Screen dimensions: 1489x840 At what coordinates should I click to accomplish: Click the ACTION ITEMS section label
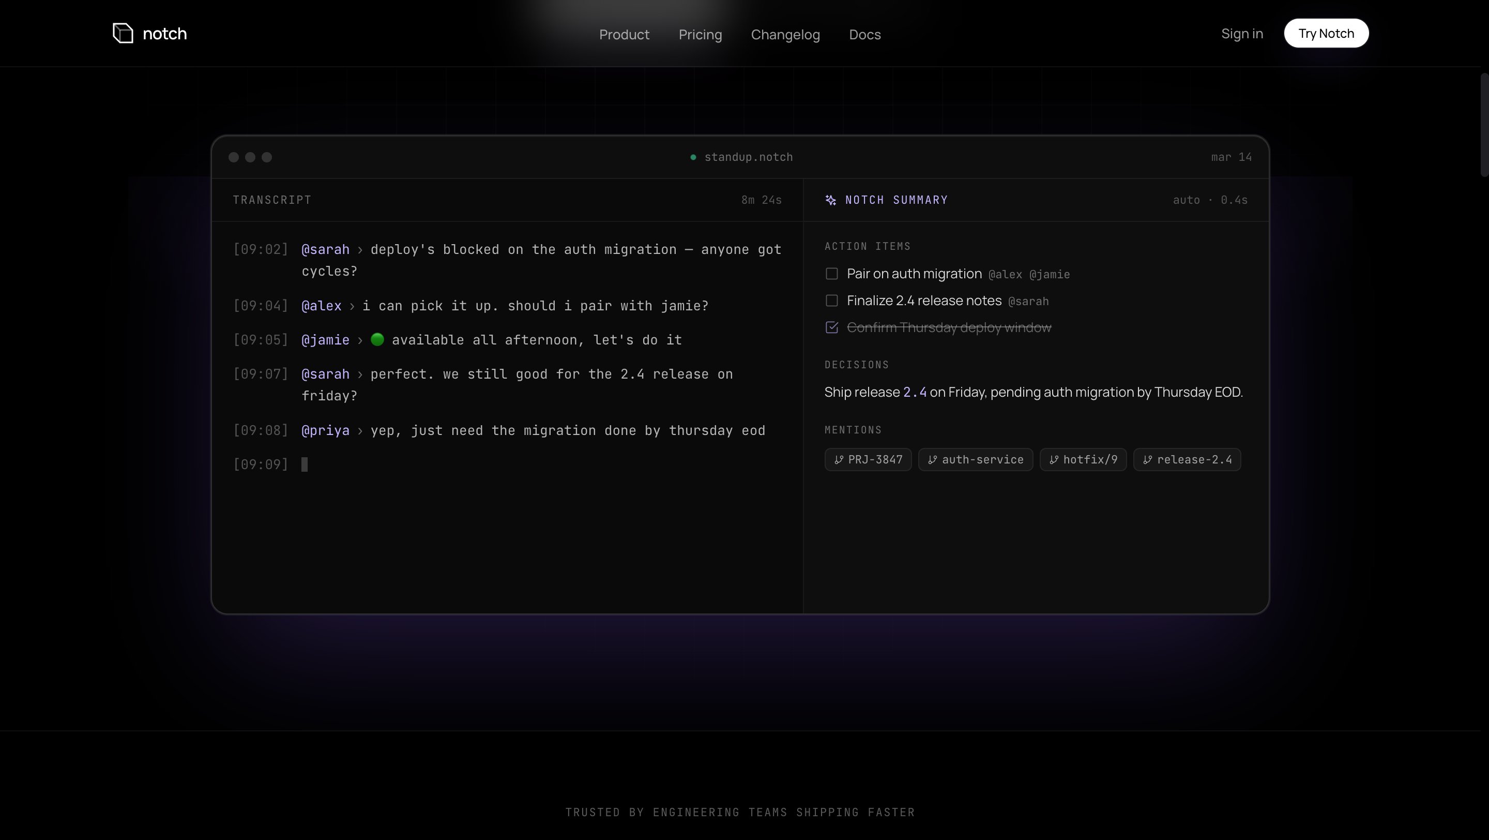pos(868,246)
